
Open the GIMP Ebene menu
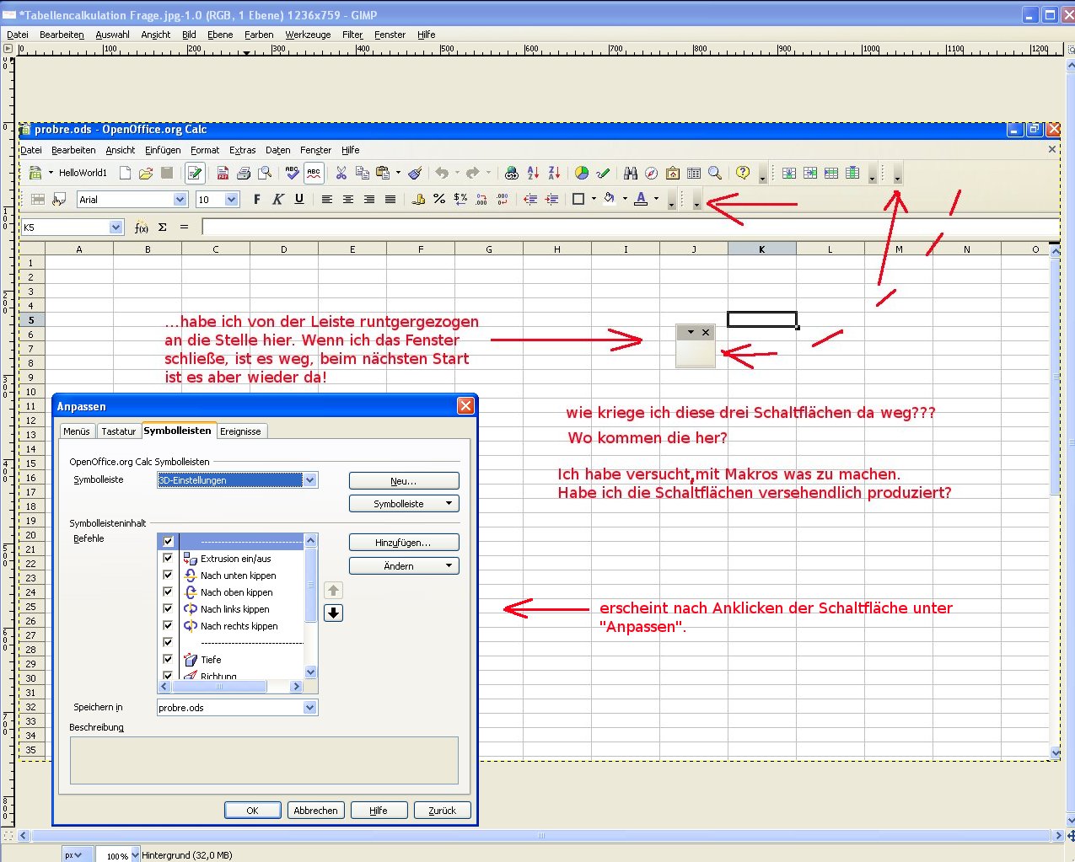click(x=220, y=35)
